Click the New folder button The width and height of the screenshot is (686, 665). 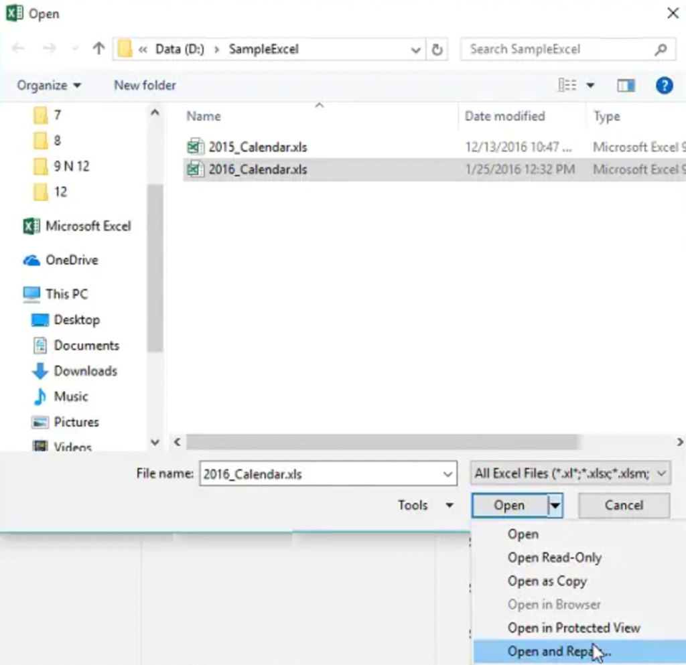144,85
